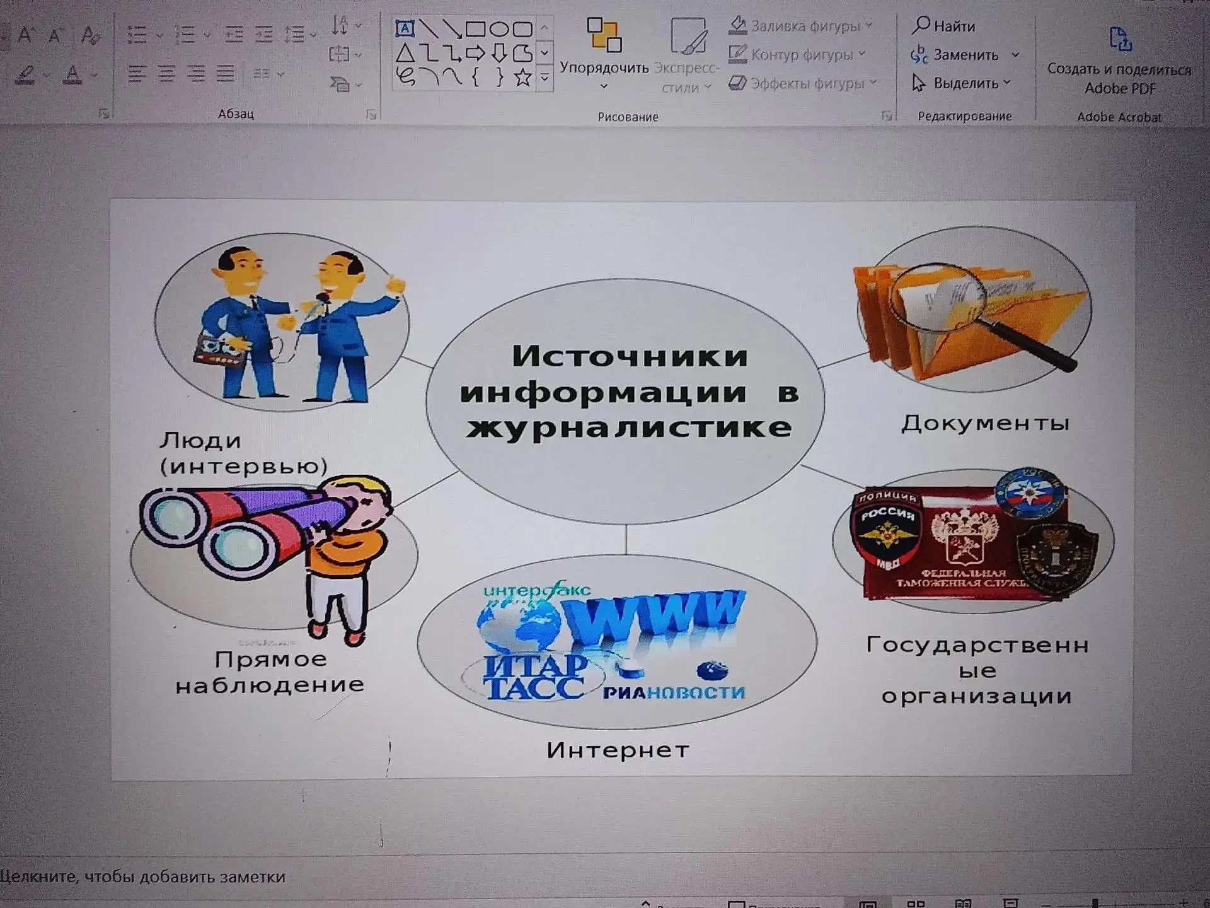Pick the straight Line shape
This screenshot has height=908, width=1210.
429,28
